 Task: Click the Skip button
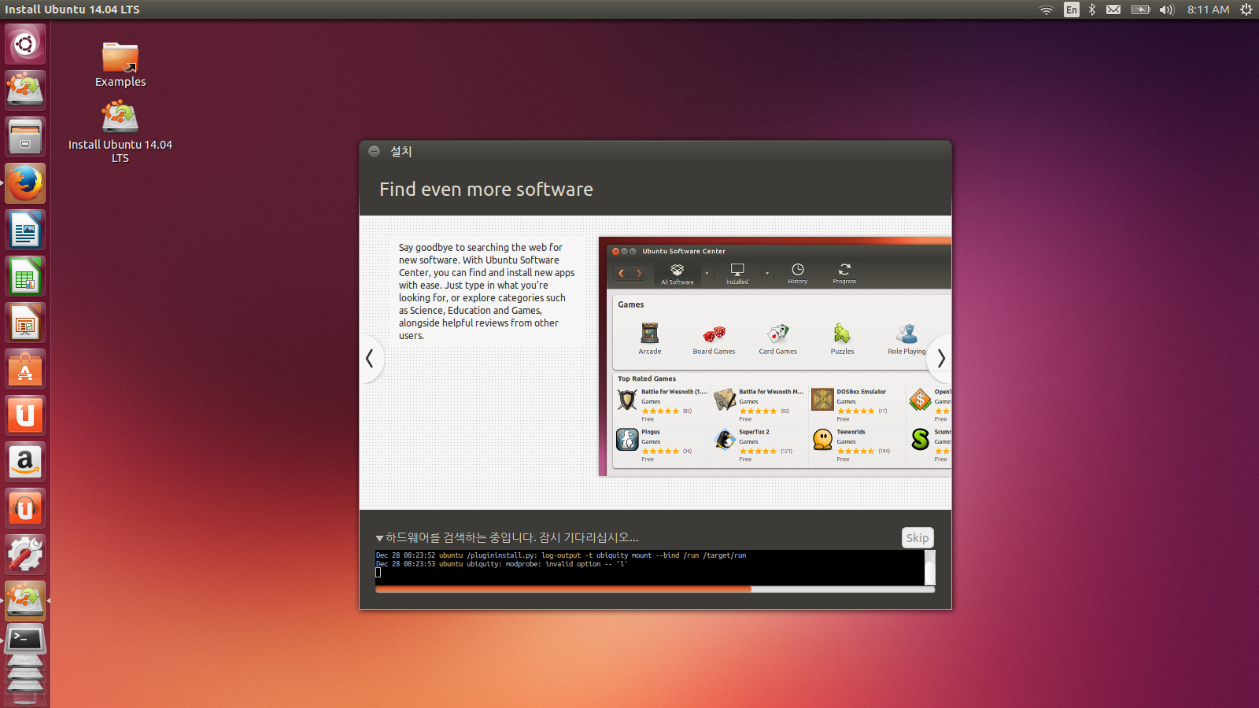point(917,537)
